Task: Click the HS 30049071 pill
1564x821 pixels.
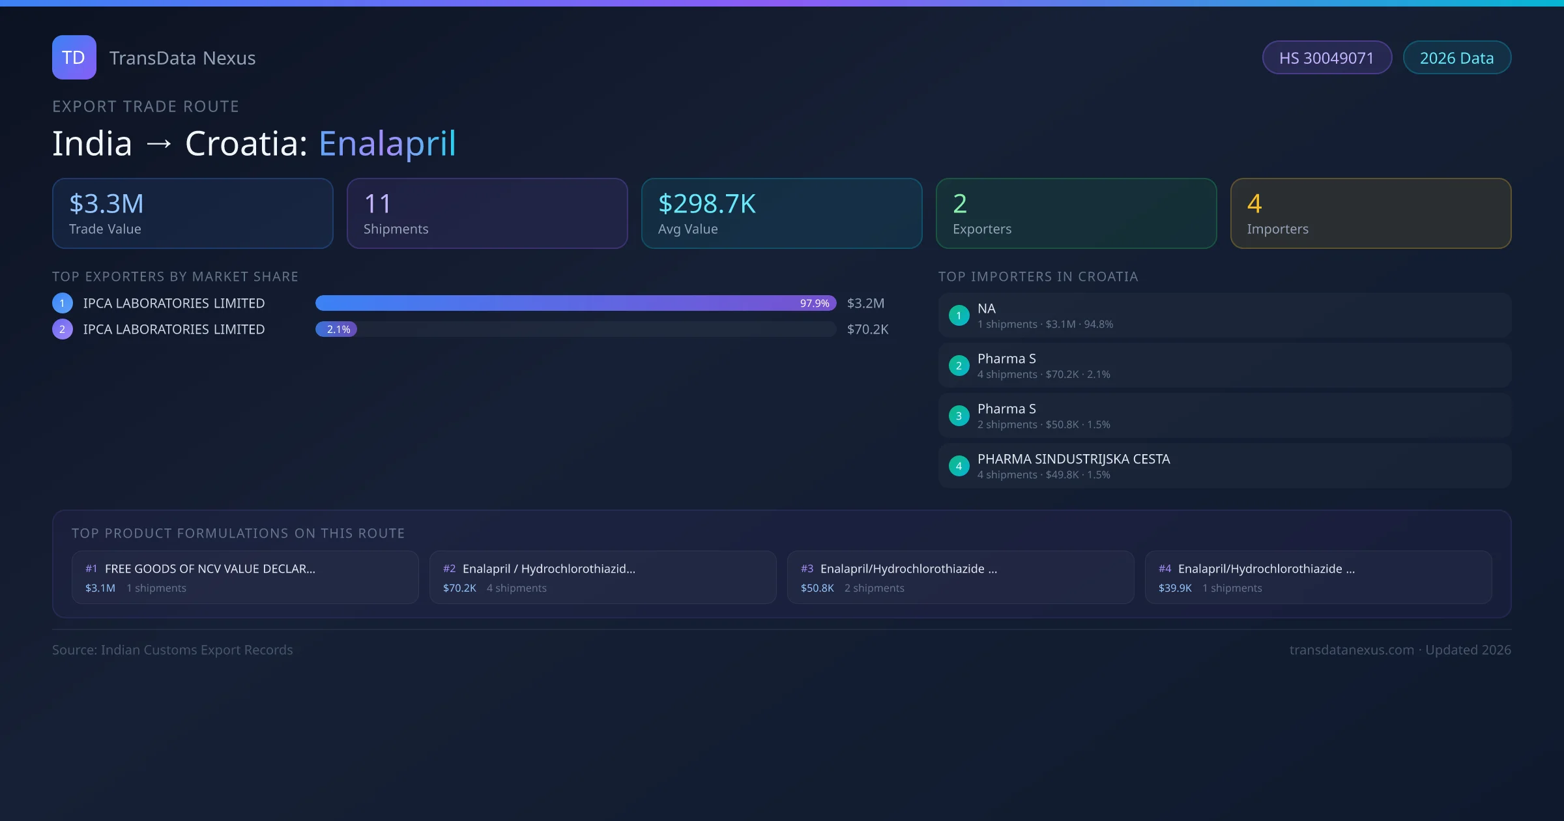Action: tap(1326, 58)
